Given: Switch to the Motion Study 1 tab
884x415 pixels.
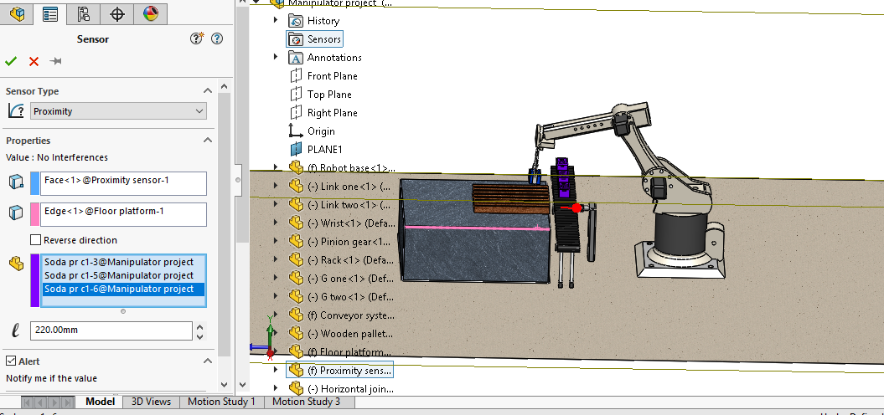Looking at the screenshot, I should coord(221,402).
